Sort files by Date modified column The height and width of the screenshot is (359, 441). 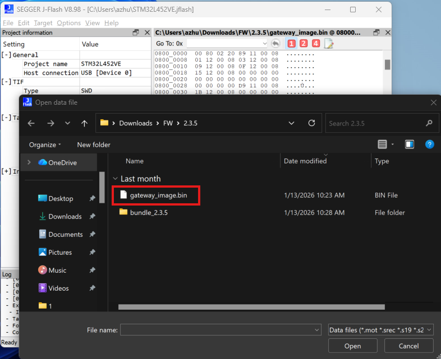(305, 161)
